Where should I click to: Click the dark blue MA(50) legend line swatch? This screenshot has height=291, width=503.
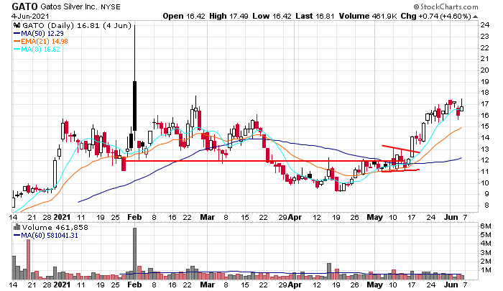[x=17, y=33]
